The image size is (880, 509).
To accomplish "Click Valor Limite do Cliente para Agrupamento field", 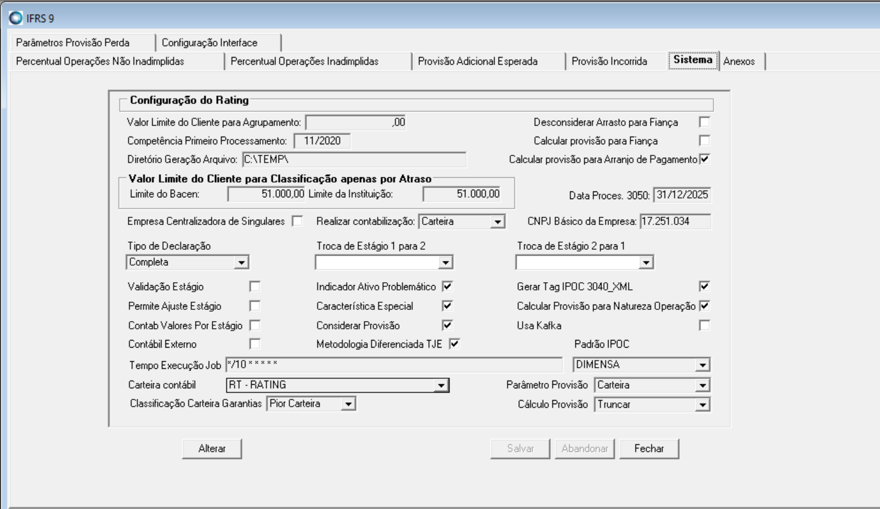I will 356,123.
